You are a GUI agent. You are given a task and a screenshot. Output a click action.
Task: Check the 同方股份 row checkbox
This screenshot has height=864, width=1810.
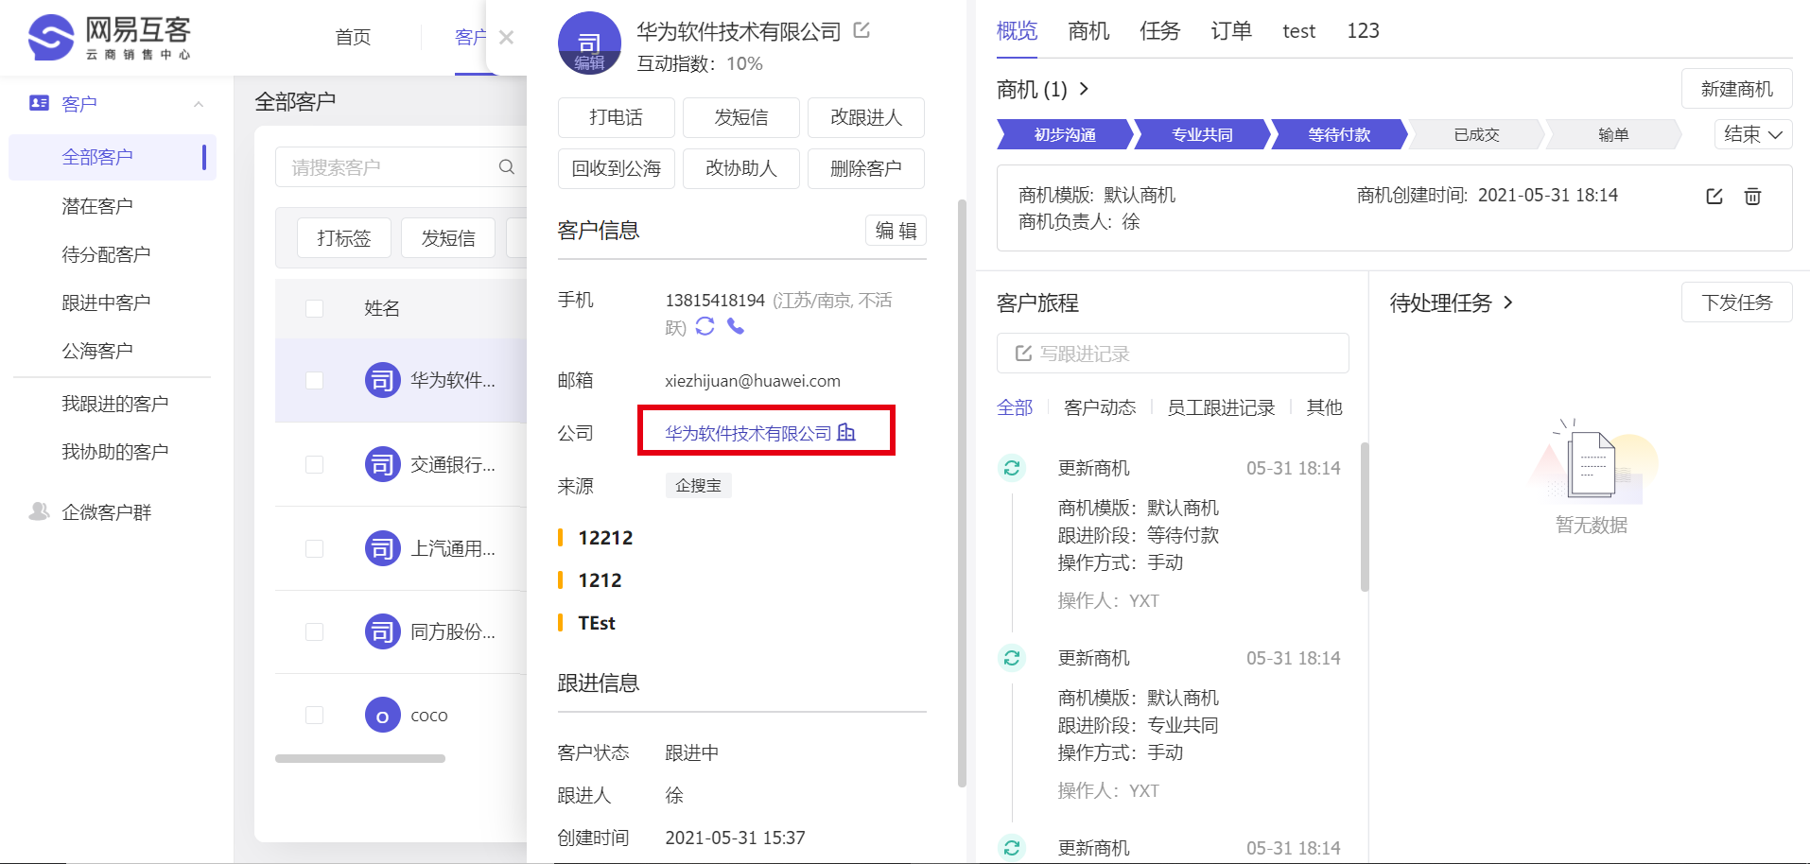pyautogui.click(x=315, y=631)
